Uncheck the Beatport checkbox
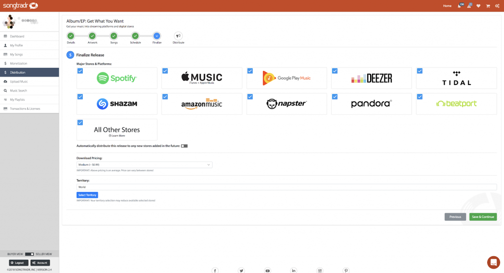 click(x=419, y=97)
